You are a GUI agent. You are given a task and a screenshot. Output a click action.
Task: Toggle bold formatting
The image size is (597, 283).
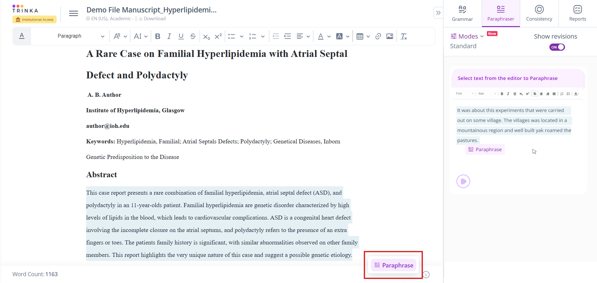pyautogui.click(x=158, y=36)
